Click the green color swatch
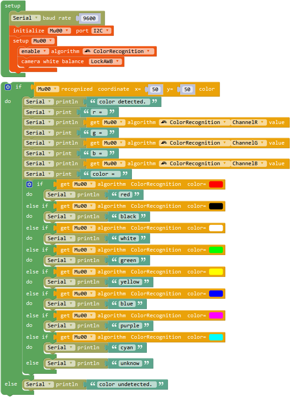 216,250
